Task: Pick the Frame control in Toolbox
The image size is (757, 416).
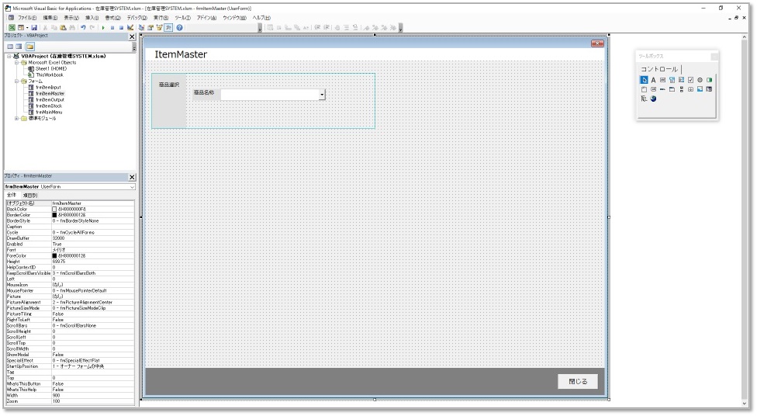Action: tap(644, 89)
